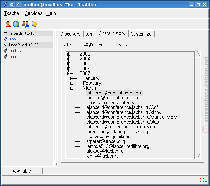Image resolution: width=210 pixels, height=186 pixels.
Task: Click the logs vertical scrollbar thumb
Action: (x=198, y=95)
